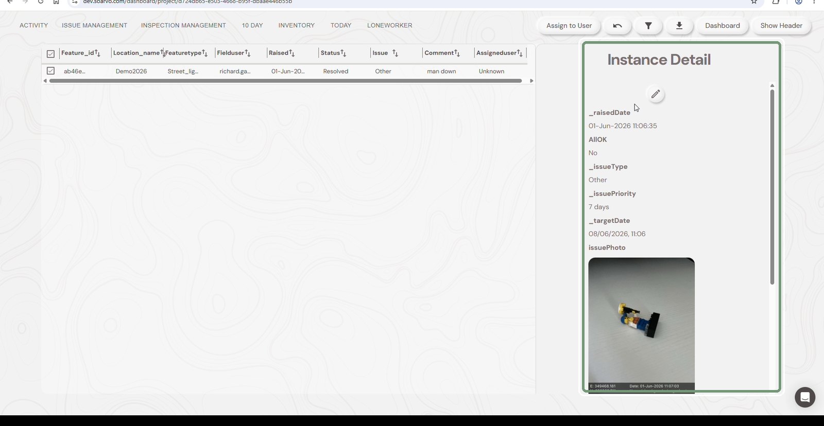Sort by Featuretype using its arrows

(x=204, y=53)
